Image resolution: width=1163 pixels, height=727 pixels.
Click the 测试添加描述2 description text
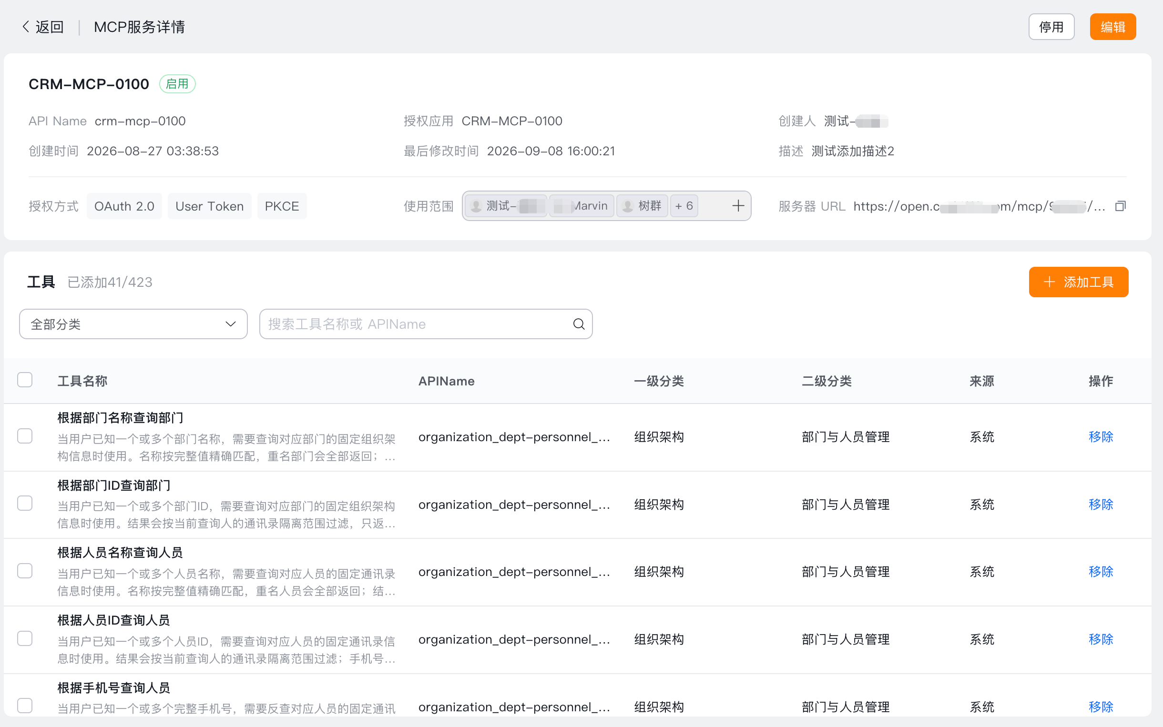pos(853,151)
